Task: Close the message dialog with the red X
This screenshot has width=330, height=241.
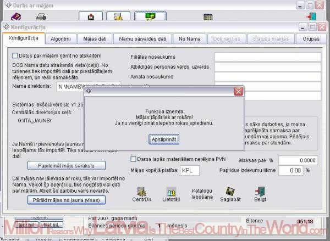Action: click(x=238, y=91)
